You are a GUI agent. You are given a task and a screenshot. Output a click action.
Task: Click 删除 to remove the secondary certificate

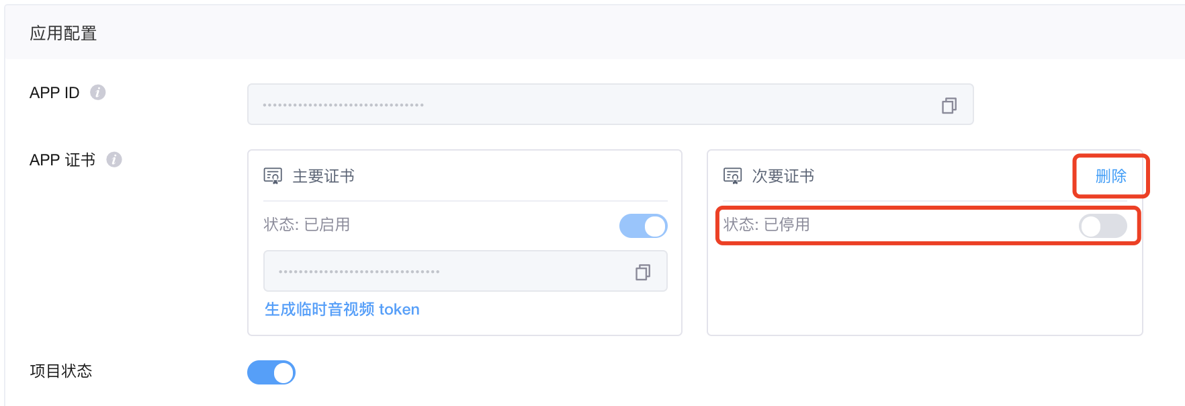[x=1111, y=176]
